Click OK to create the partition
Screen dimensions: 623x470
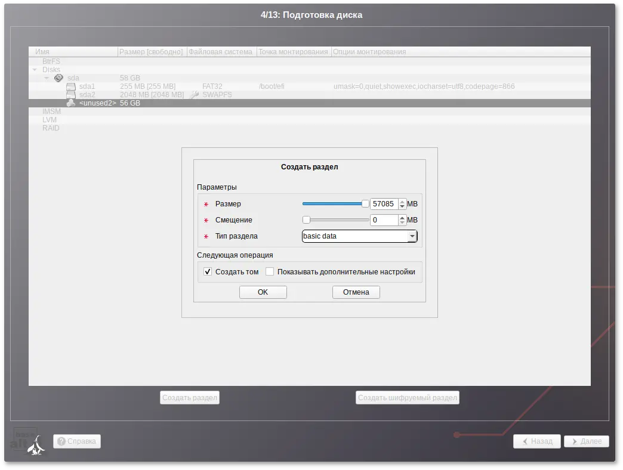click(263, 292)
